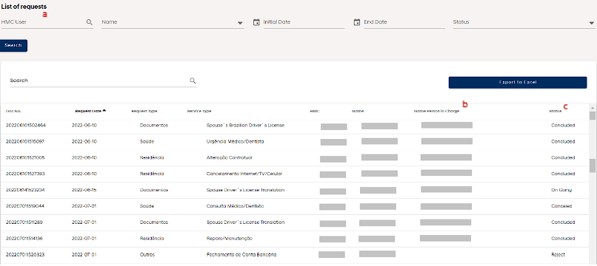The height and width of the screenshot is (266, 597).
Task: Sort by the Status column header
Action: [x=555, y=112]
